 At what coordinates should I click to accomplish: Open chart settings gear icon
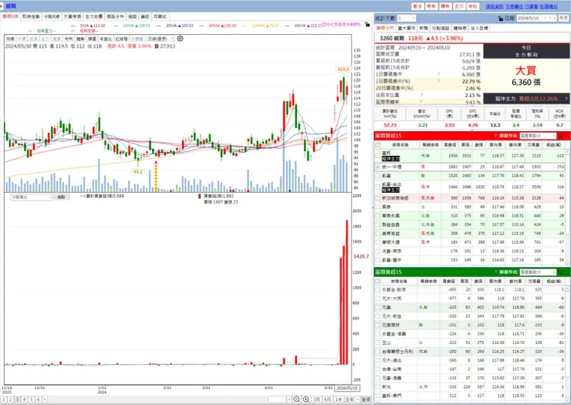coord(181,39)
